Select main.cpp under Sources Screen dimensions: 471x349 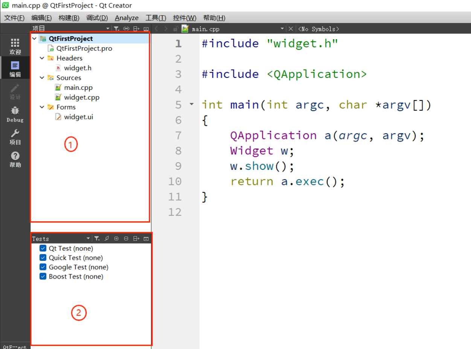click(x=78, y=87)
